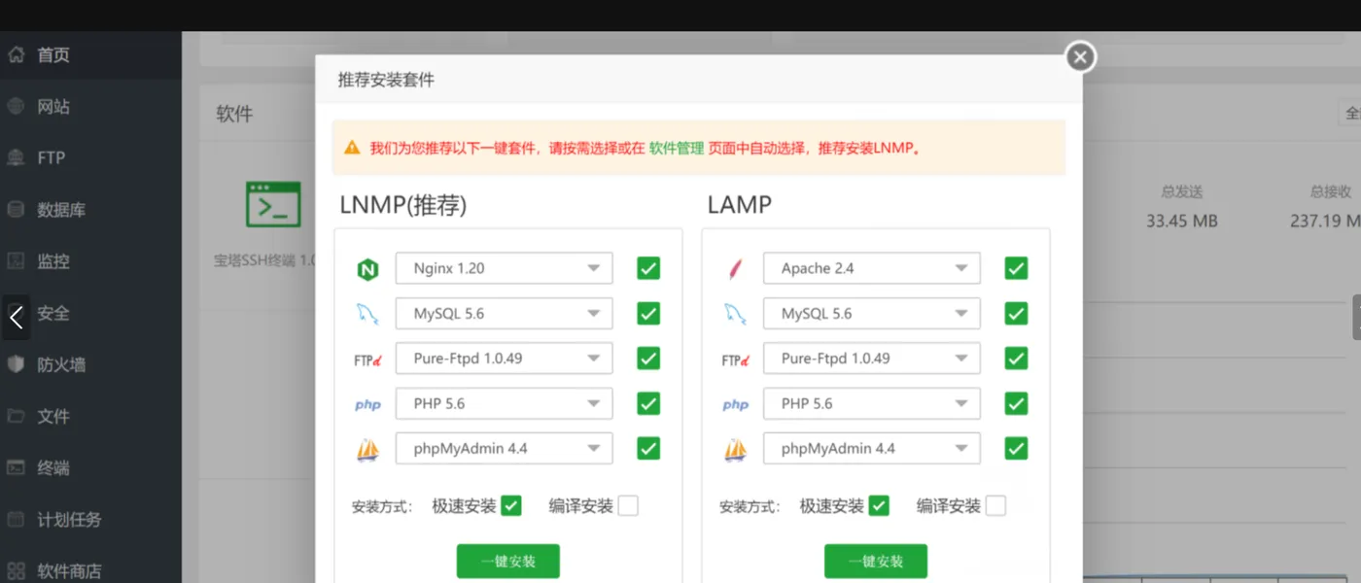Click 一键安装 button under LAMP
The image size is (1361, 583).
[x=876, y=561]
